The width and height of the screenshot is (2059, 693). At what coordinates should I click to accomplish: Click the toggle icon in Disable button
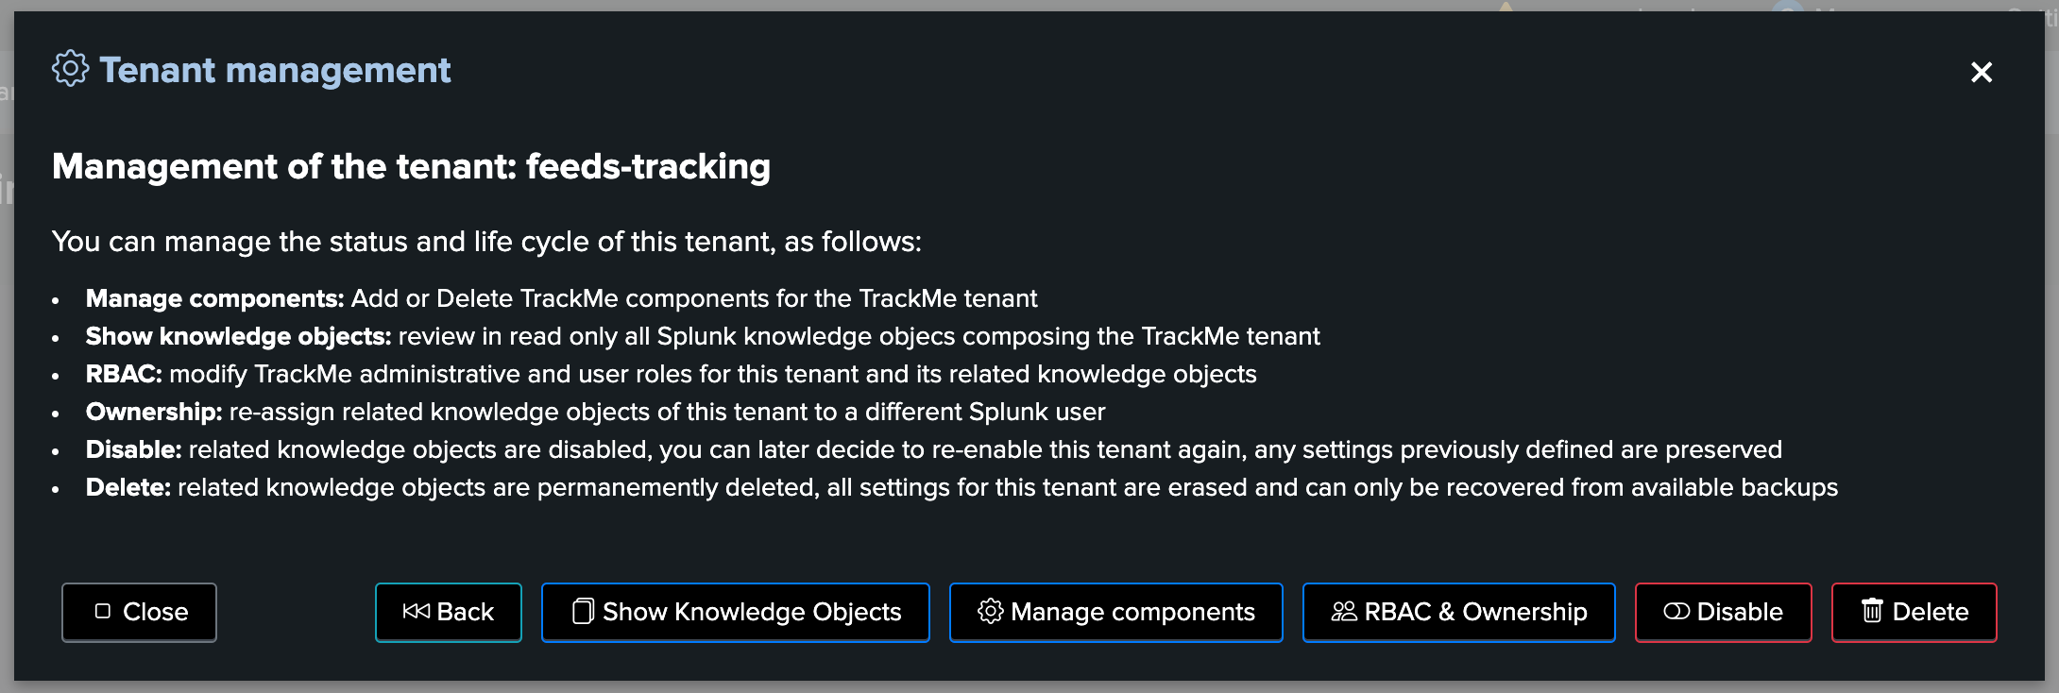point(1676,612)
